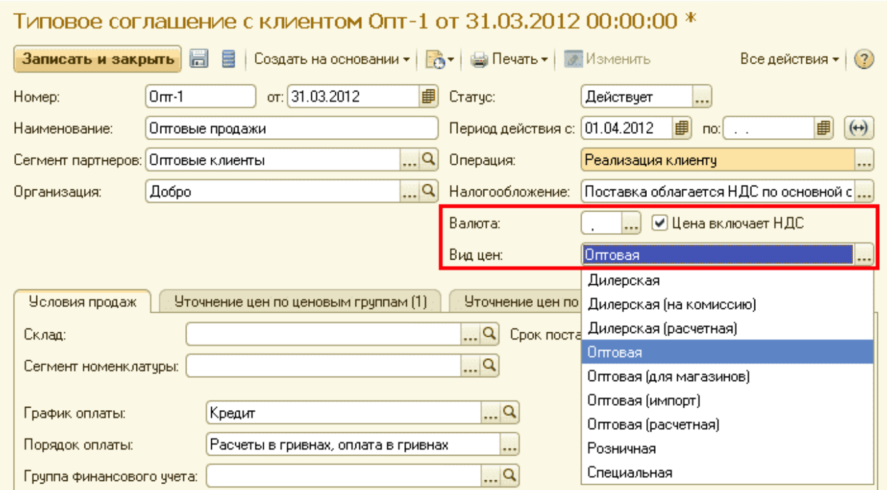Click the Вид цен input field
The height and width of the screenshot is (490, 887).
pyautogui.click(x=719, y=254)
